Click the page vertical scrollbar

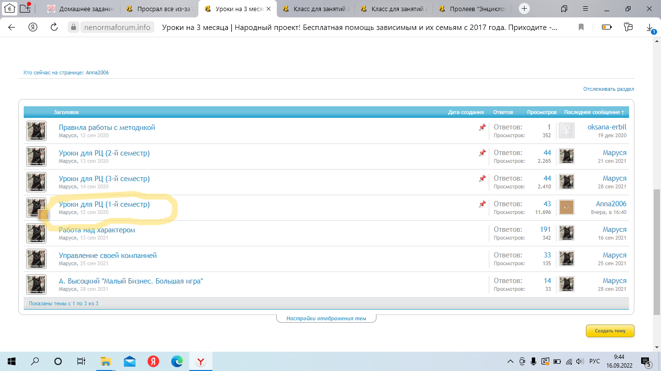[657, 251]
